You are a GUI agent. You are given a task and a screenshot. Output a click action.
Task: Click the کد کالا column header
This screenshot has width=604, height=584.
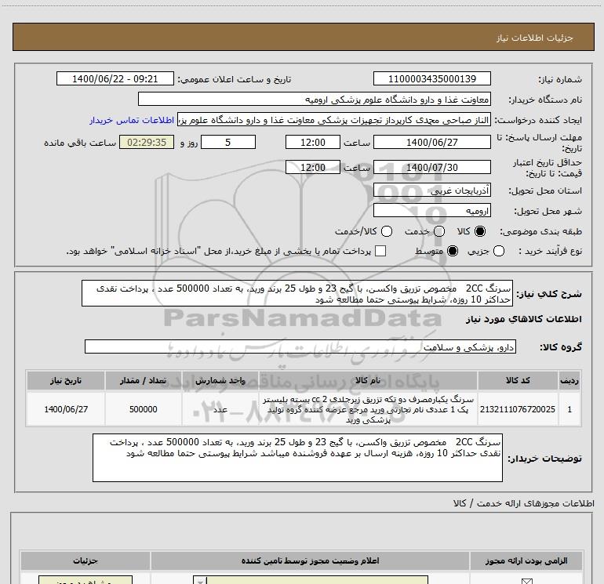pos(518,381)
